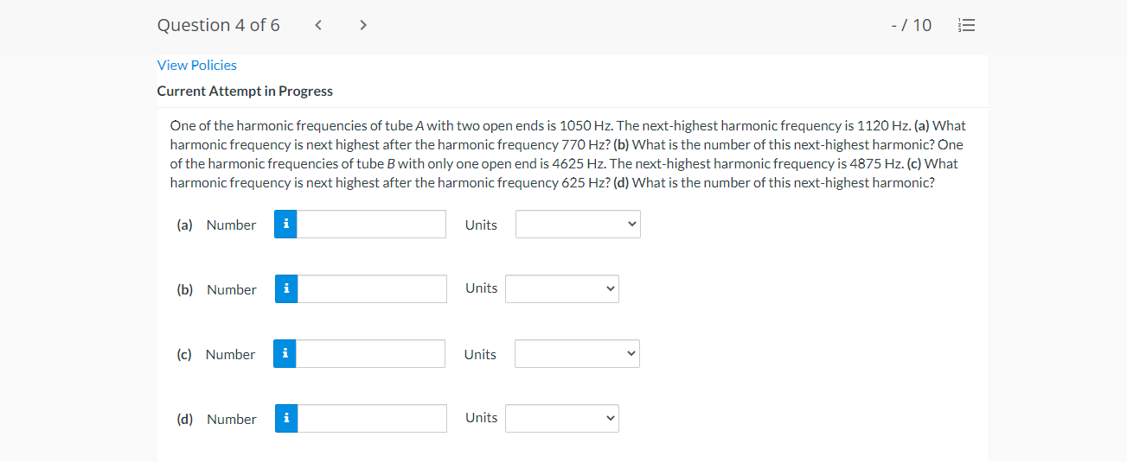
Task: Focus the part (d) number field
Action: (x=372, y=418)
